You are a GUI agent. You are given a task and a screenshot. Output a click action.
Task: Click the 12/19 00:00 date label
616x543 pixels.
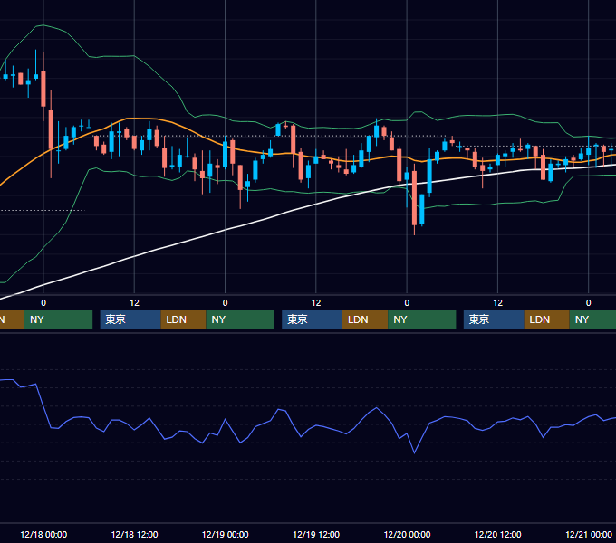coord(225,534)
